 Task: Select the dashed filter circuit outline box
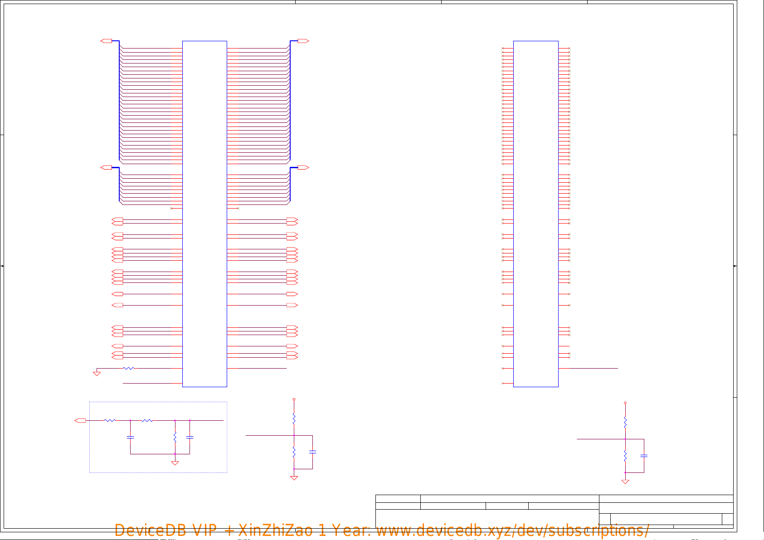[158, 437]
